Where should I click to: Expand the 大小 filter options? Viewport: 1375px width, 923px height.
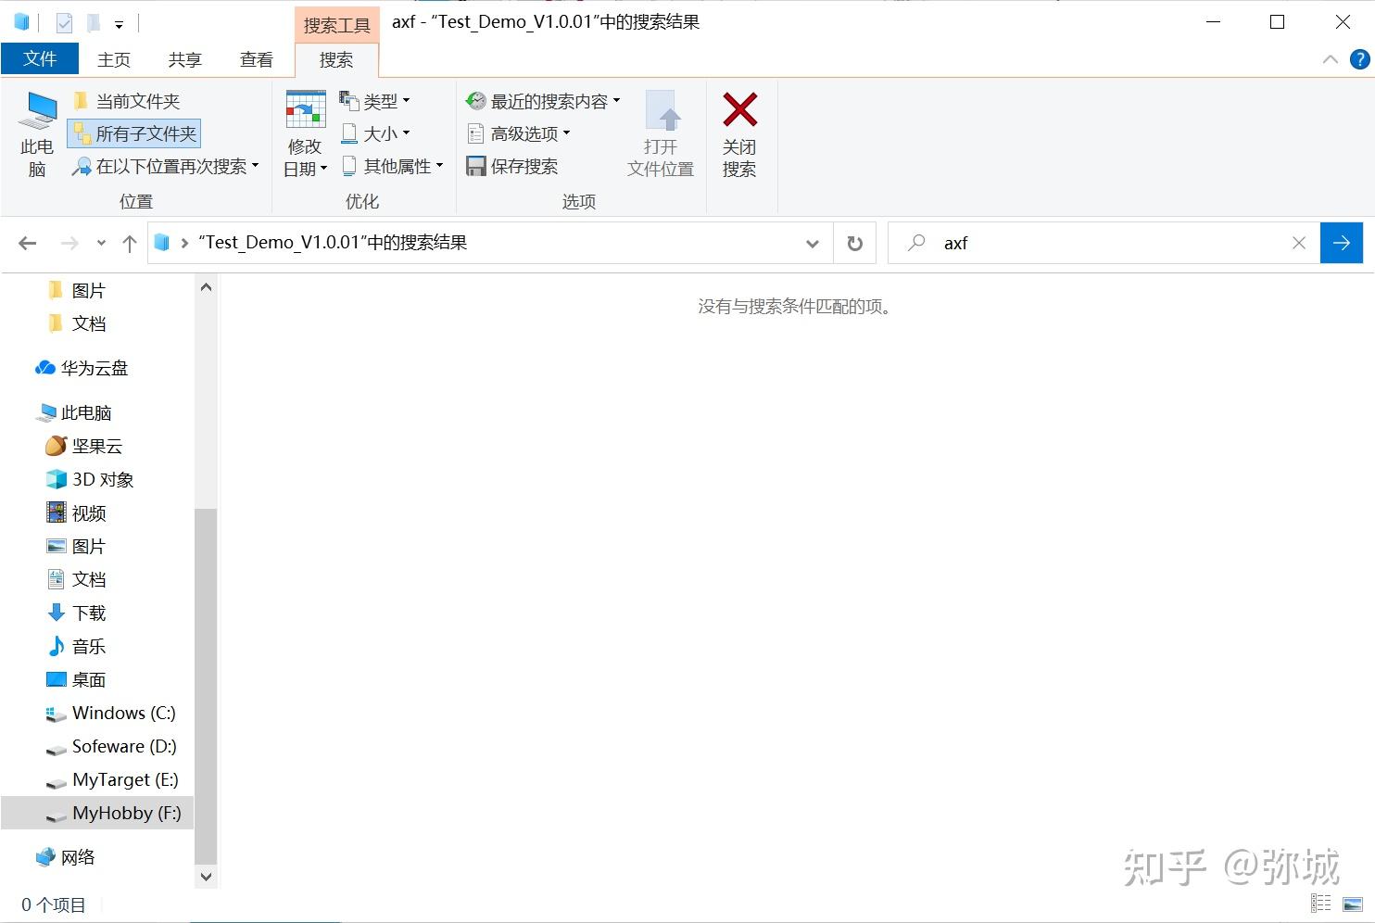pyautogui.click(x=376, y=133)
